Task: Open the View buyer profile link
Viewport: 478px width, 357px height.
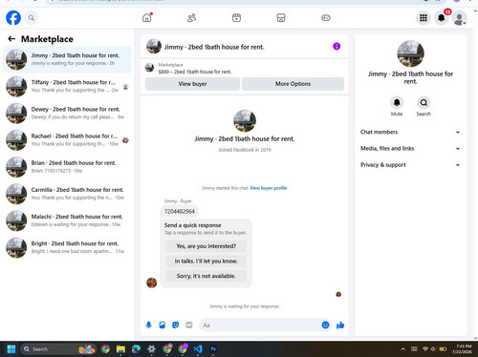Action: [x=269, y=188]
